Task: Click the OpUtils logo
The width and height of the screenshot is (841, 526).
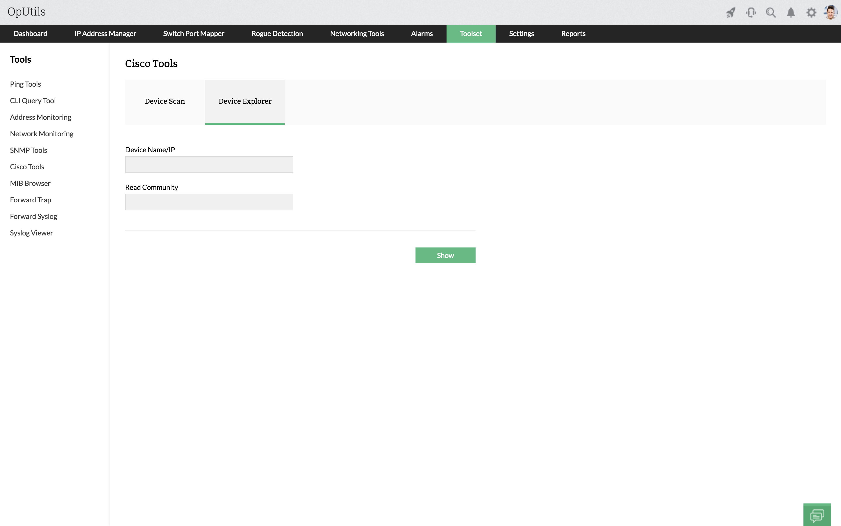Action: (x=27, y=12)
